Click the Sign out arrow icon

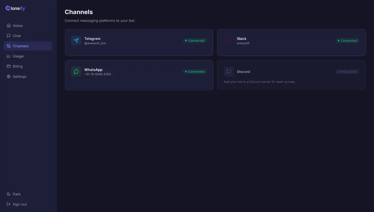(9, 204)
